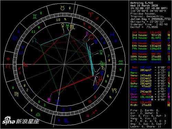Image resolution: width=172 pixels, height=129 pixels.
Task: Select the red Asc ascendant marker
Action: point(25,65)
